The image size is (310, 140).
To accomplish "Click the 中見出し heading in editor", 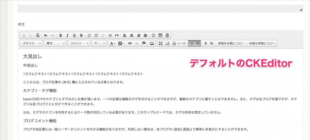I will point(30,66).
